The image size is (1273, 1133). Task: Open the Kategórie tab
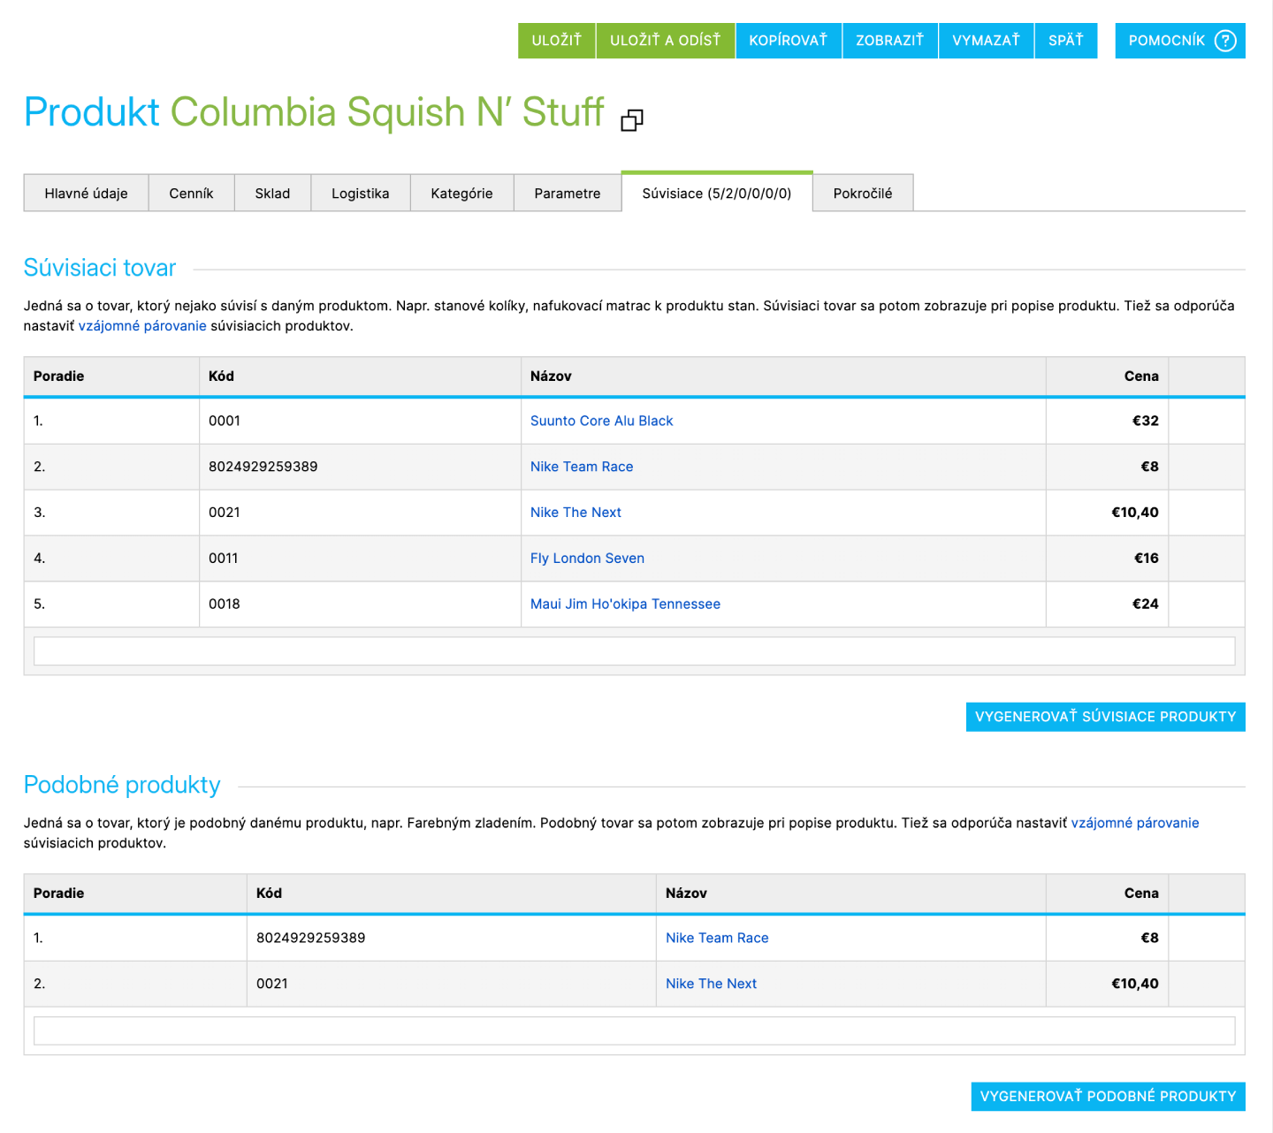pyautogui.click(x=461, y=194)
